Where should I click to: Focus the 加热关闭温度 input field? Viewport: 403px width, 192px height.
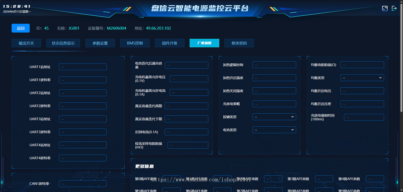click(x=274, y=91)
